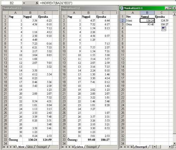The image size is (176, 150).
Task: Click cell B3 value 95:40 in Munkafüzet1:1
Action: tap(147, 24)
